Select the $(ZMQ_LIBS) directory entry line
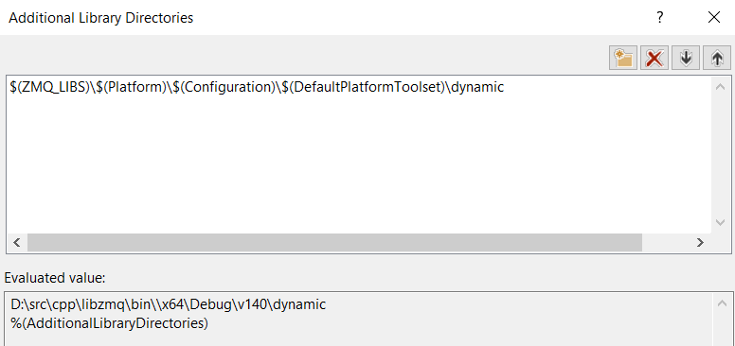 point(257,87)
